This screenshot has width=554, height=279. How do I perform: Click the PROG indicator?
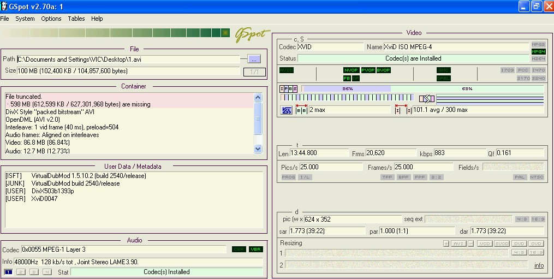pyautogui.click(x=288, y=177)
